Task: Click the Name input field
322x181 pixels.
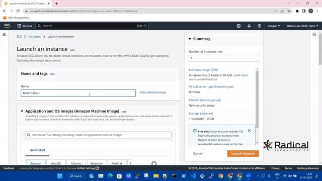Action: (x=78, y=93)
